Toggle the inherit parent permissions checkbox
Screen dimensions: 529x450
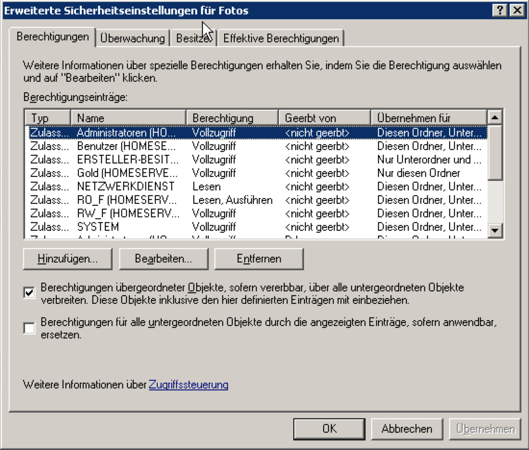click(x=30, y=293)
